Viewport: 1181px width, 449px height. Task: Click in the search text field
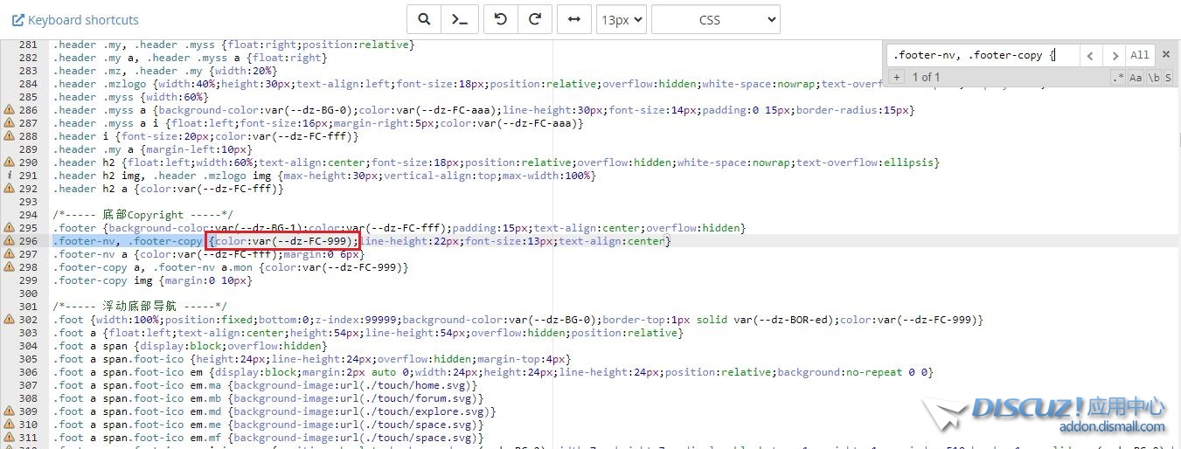[x=979, y=55]
